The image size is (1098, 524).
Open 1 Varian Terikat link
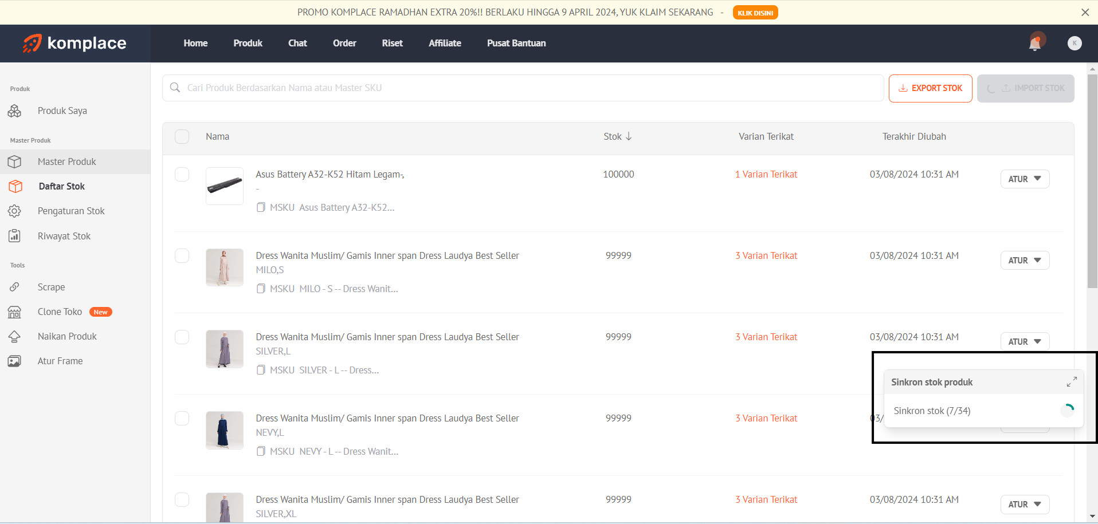coord(766,174)
